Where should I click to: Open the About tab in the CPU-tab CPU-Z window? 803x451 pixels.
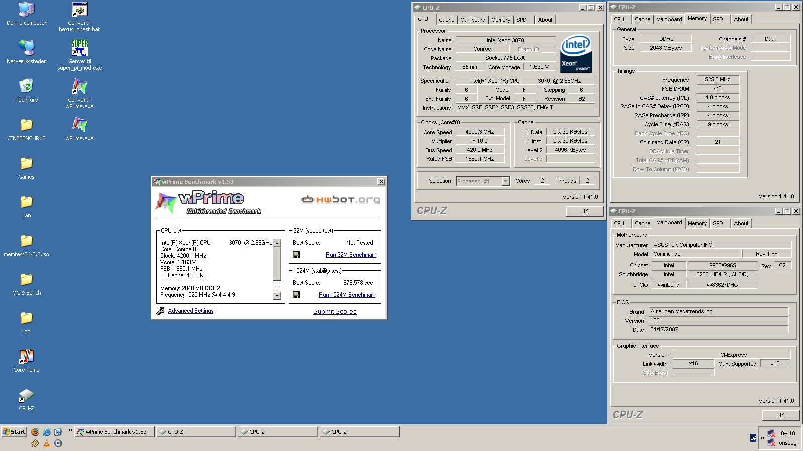coord(545,20)
